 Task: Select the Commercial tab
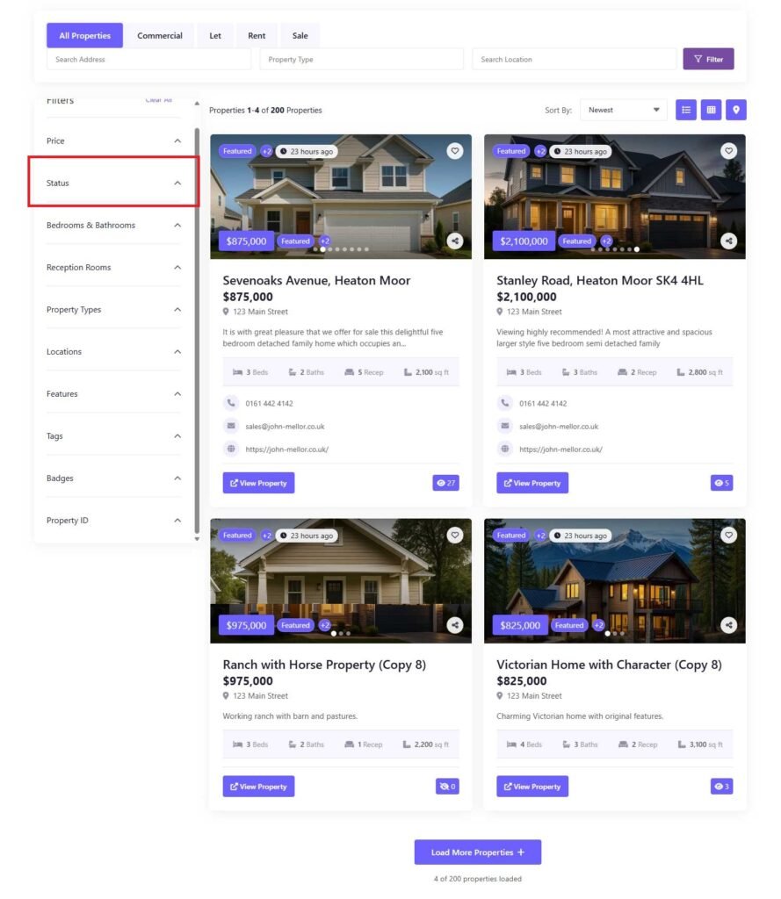(x=160, y=36)
